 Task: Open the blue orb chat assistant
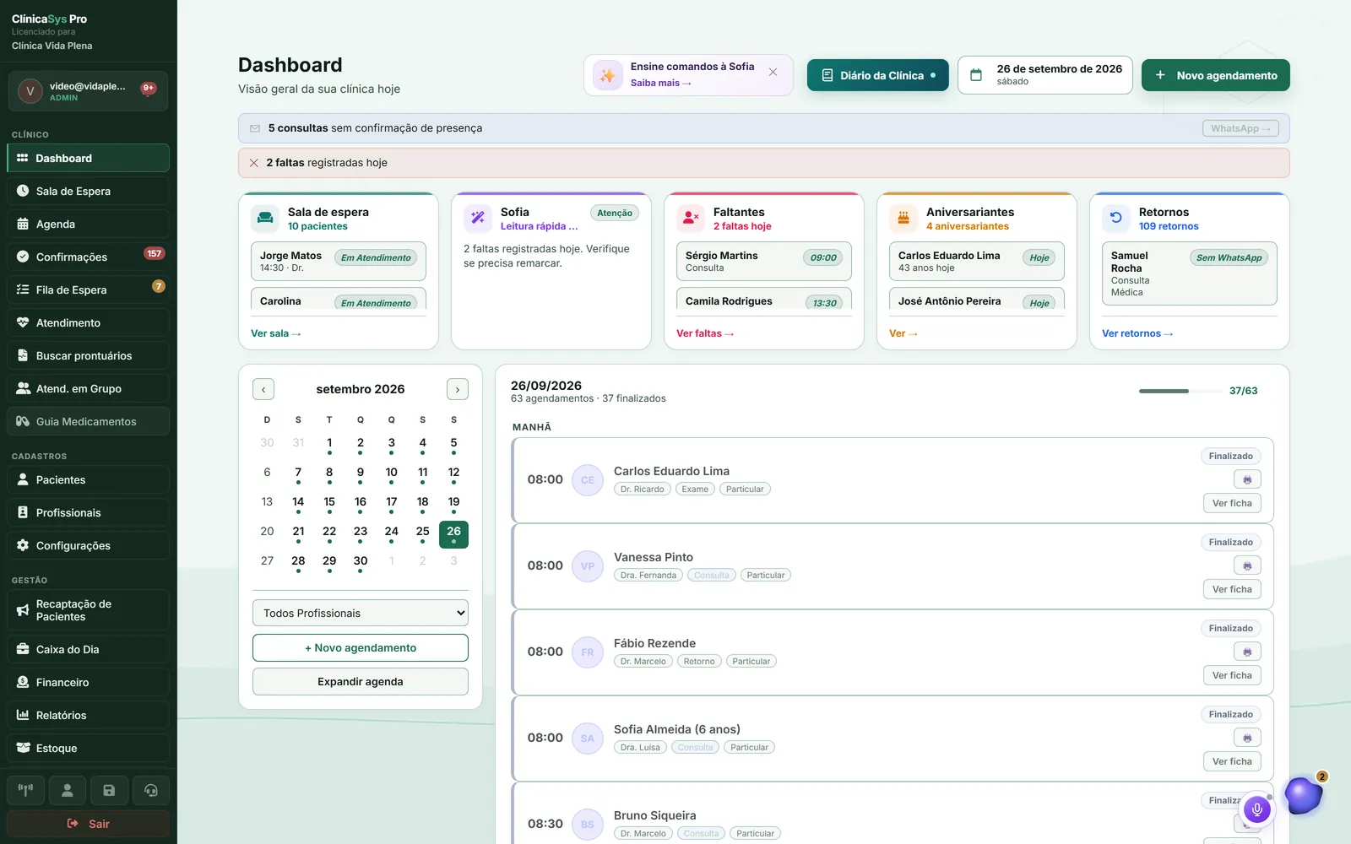click(1303, 795)
